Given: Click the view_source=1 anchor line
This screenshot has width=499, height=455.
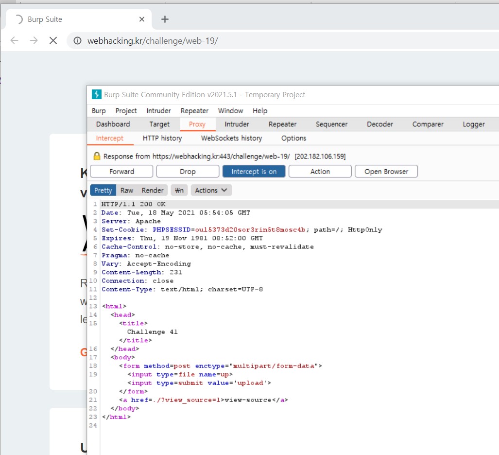Looking at the screenshot, I should 204,400.
